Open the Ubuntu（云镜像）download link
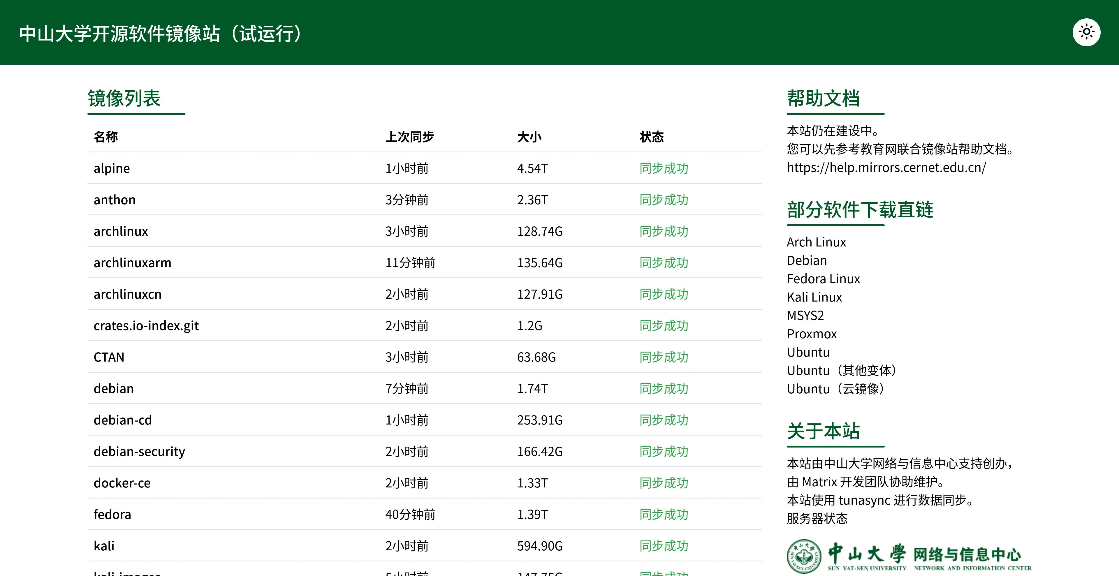1119x576 pixels. [x=835, y=389]
